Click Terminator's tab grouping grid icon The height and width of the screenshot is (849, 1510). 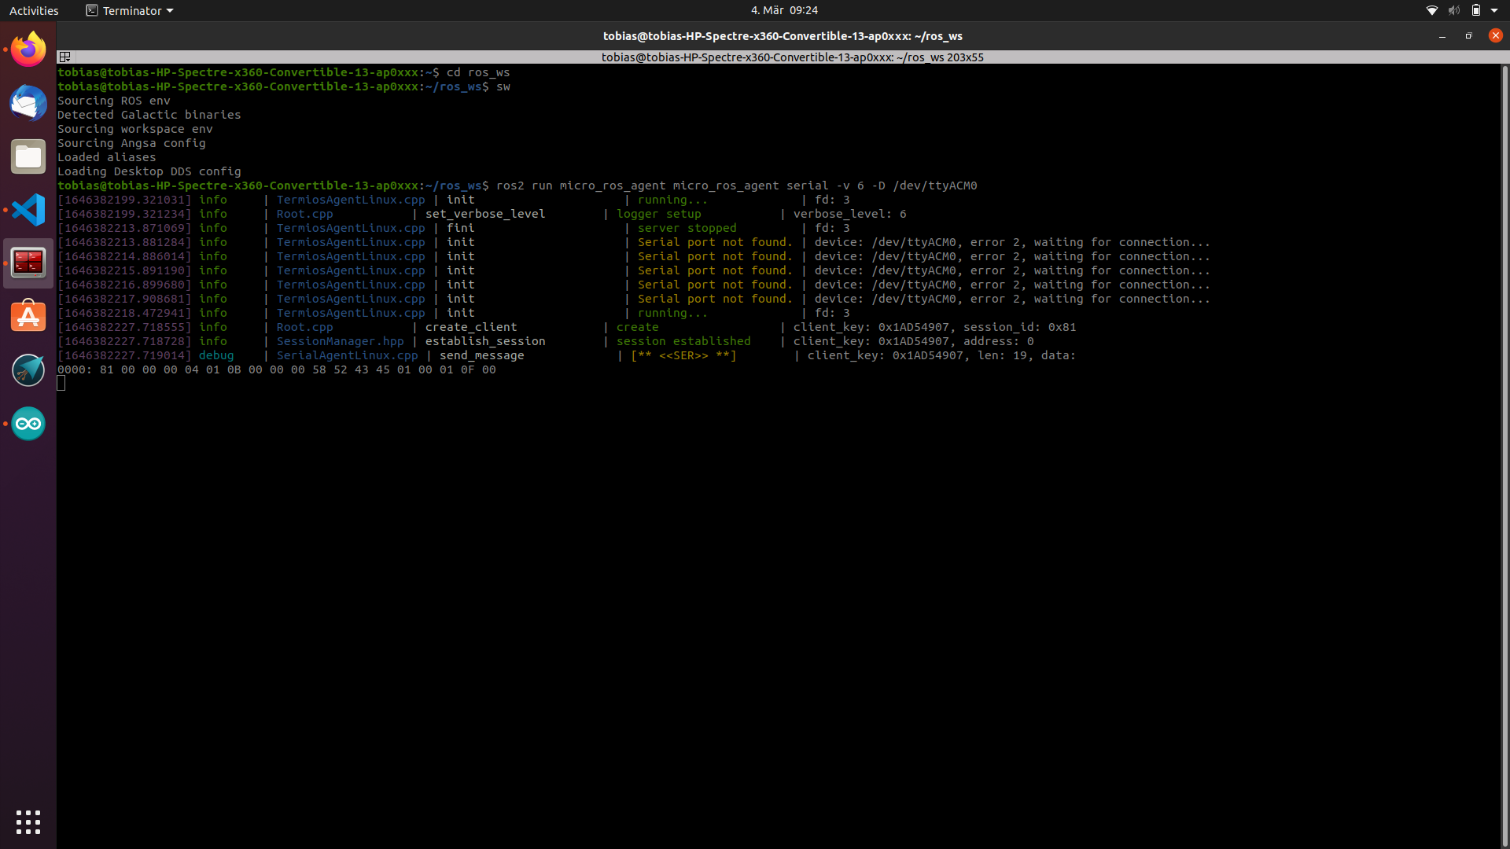click(x=65, y=57)
